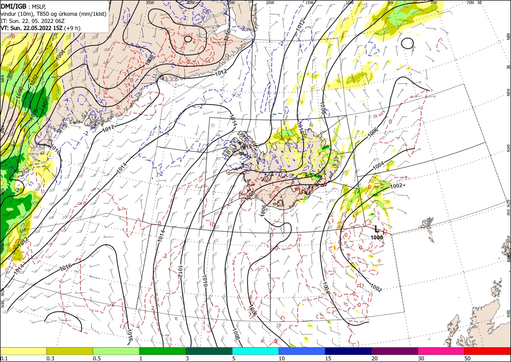Click the light green 0.5–1 mm legend swatch

click(116, 351)
